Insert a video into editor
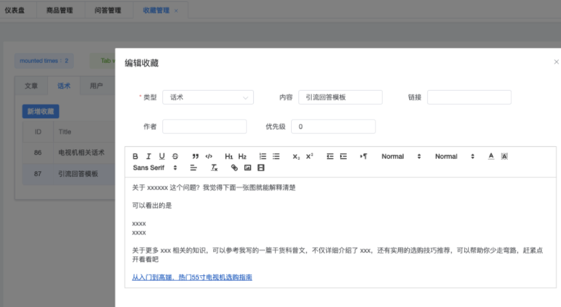This screenshot has width=561, height=307. [x=261, y=168]
